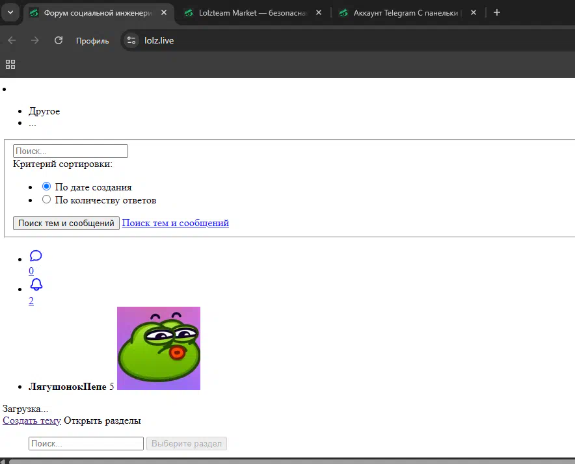Select the По количеству ответов radio button

[x=46, y=200]
